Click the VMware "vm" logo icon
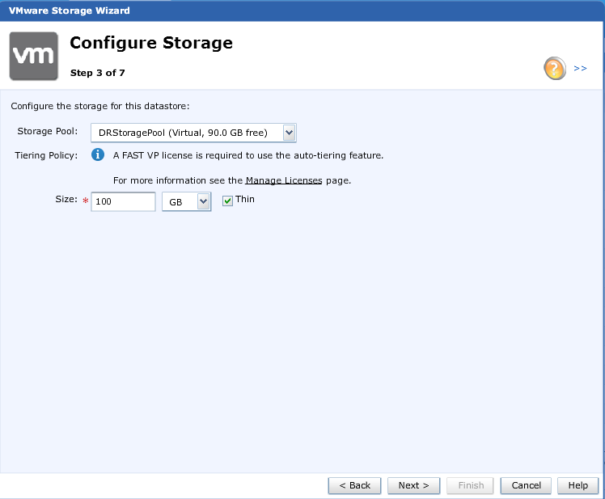Viewport: 605px width, 499px height. pyautogui.click(x=33, y=56)
